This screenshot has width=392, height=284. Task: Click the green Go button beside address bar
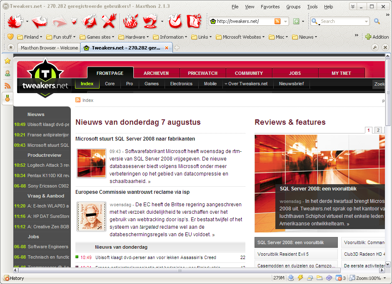point(296,21)
